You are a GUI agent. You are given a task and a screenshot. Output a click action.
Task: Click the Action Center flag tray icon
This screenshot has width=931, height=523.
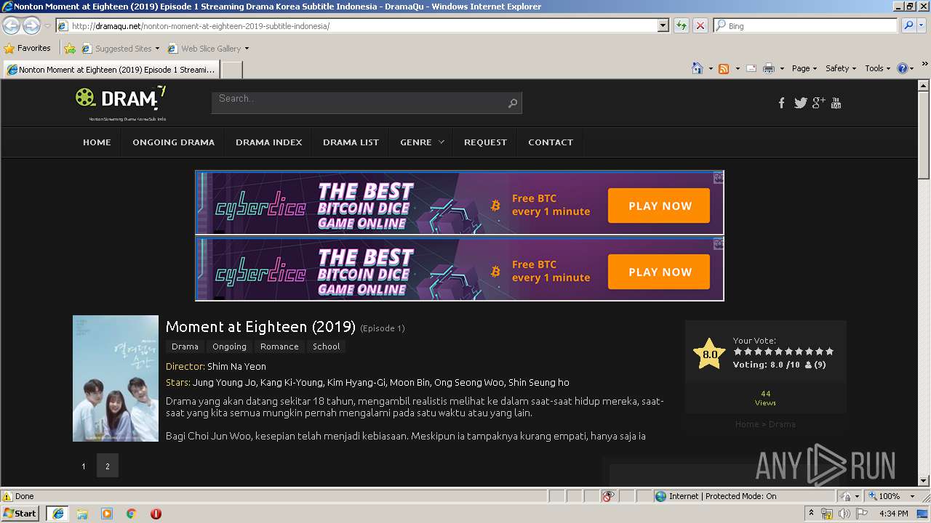(x=862, y=514)
